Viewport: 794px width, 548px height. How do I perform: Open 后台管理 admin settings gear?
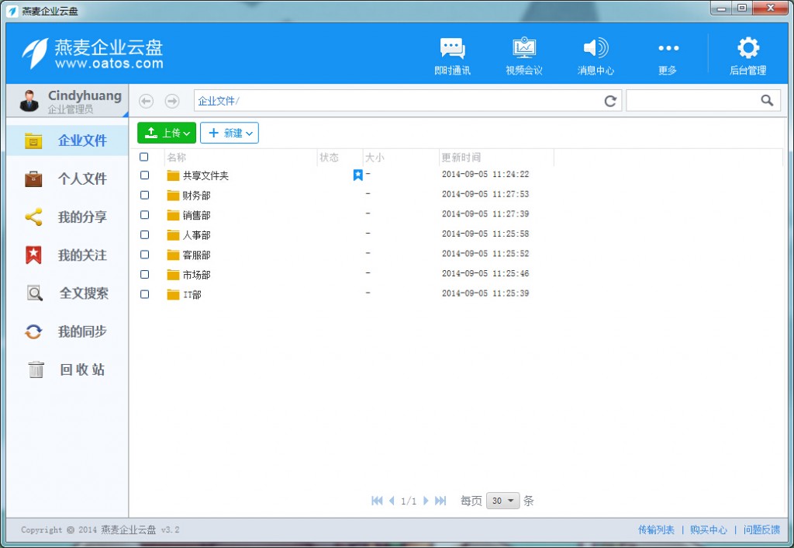[x=747, y=53]
